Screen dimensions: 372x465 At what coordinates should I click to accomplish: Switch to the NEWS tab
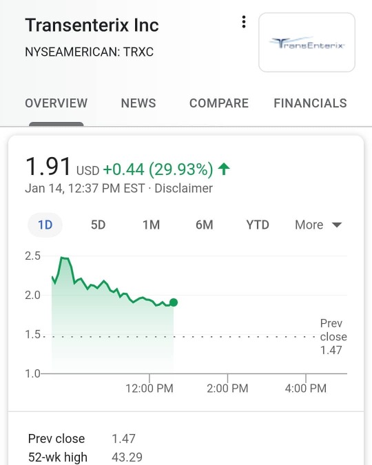138,103
